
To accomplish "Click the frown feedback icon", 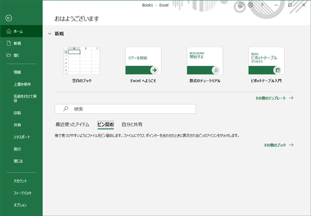I will [250, 5].
